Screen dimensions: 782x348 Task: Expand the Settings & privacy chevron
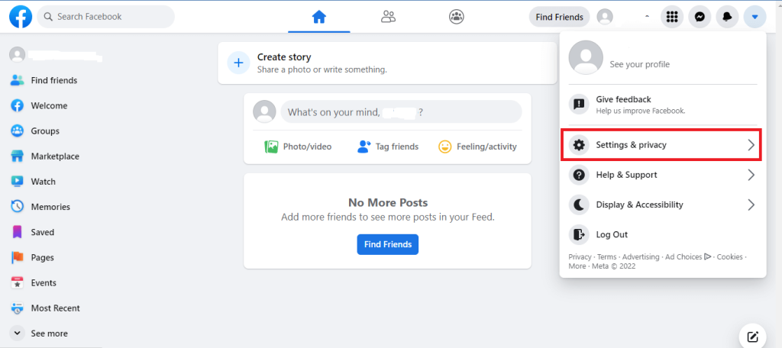click(x=751, y=145)
